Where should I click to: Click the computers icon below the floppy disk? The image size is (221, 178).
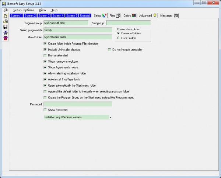(x=5, y=32)
